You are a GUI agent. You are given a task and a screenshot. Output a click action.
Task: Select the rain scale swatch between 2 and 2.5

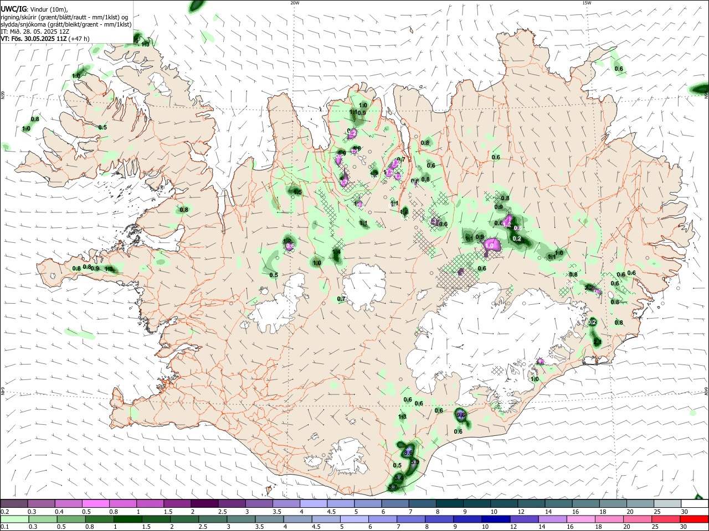coord(184,519)
